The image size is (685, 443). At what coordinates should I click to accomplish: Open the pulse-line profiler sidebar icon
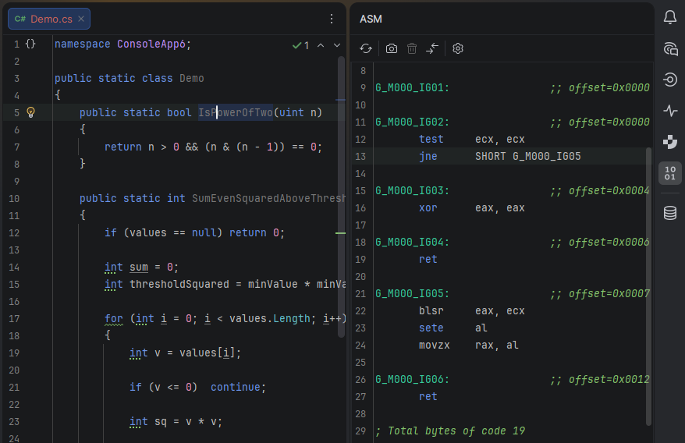tap(670, 111)
